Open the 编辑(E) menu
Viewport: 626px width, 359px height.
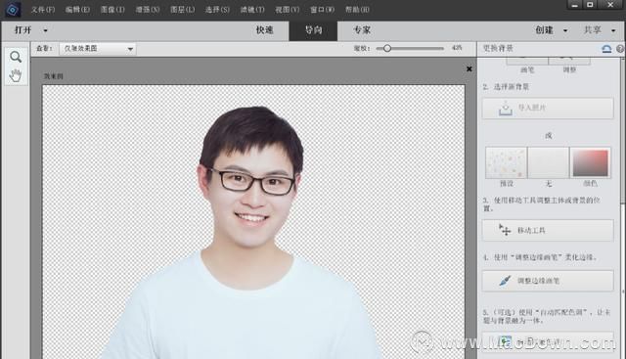pyautogui.click(x=77, y=9)
